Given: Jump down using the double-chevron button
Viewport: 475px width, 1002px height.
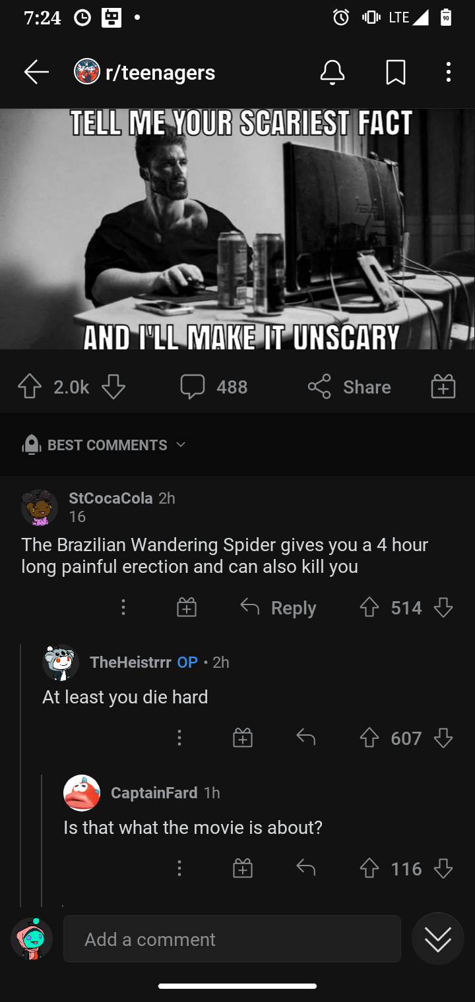Looking at the screenshot, I should click(x=437, y=939).
